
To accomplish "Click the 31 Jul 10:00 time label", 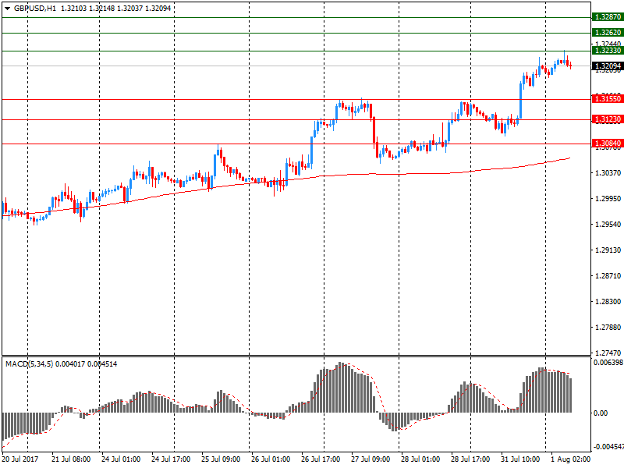I will pyautogui.click(x=520, y=459).
